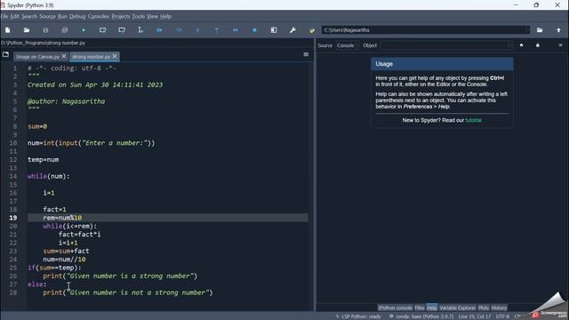Switch to the Plots tab
569x320 pixels.
pos(484,308)
